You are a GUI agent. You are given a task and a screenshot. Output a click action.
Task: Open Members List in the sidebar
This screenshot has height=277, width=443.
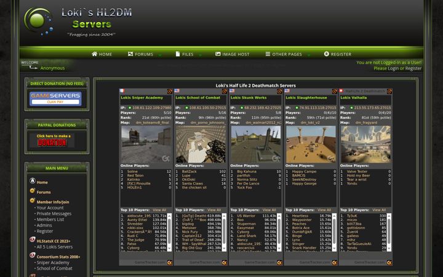coord(50,219)
